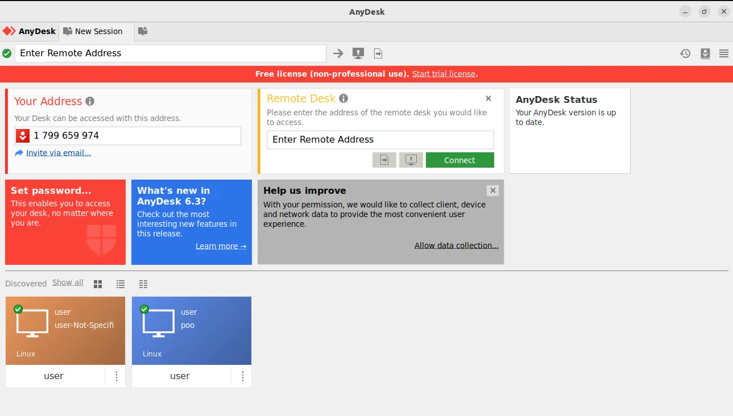Click the download/install icon in top right

pyautogui.click(x=705, y=53)
